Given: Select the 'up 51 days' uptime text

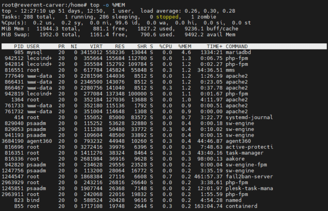Looking at the screenshot, I should 65,11.
